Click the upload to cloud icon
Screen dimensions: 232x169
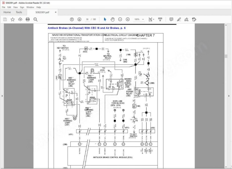click(x=20, y=19)
